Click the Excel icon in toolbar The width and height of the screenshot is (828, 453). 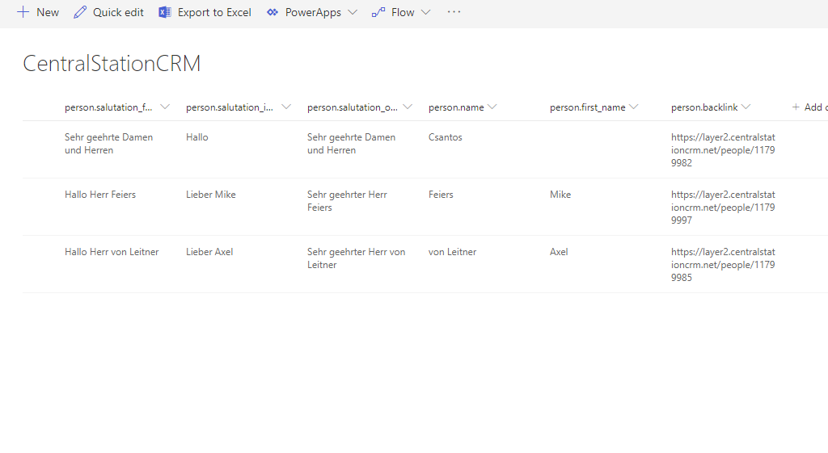point(165,12)
